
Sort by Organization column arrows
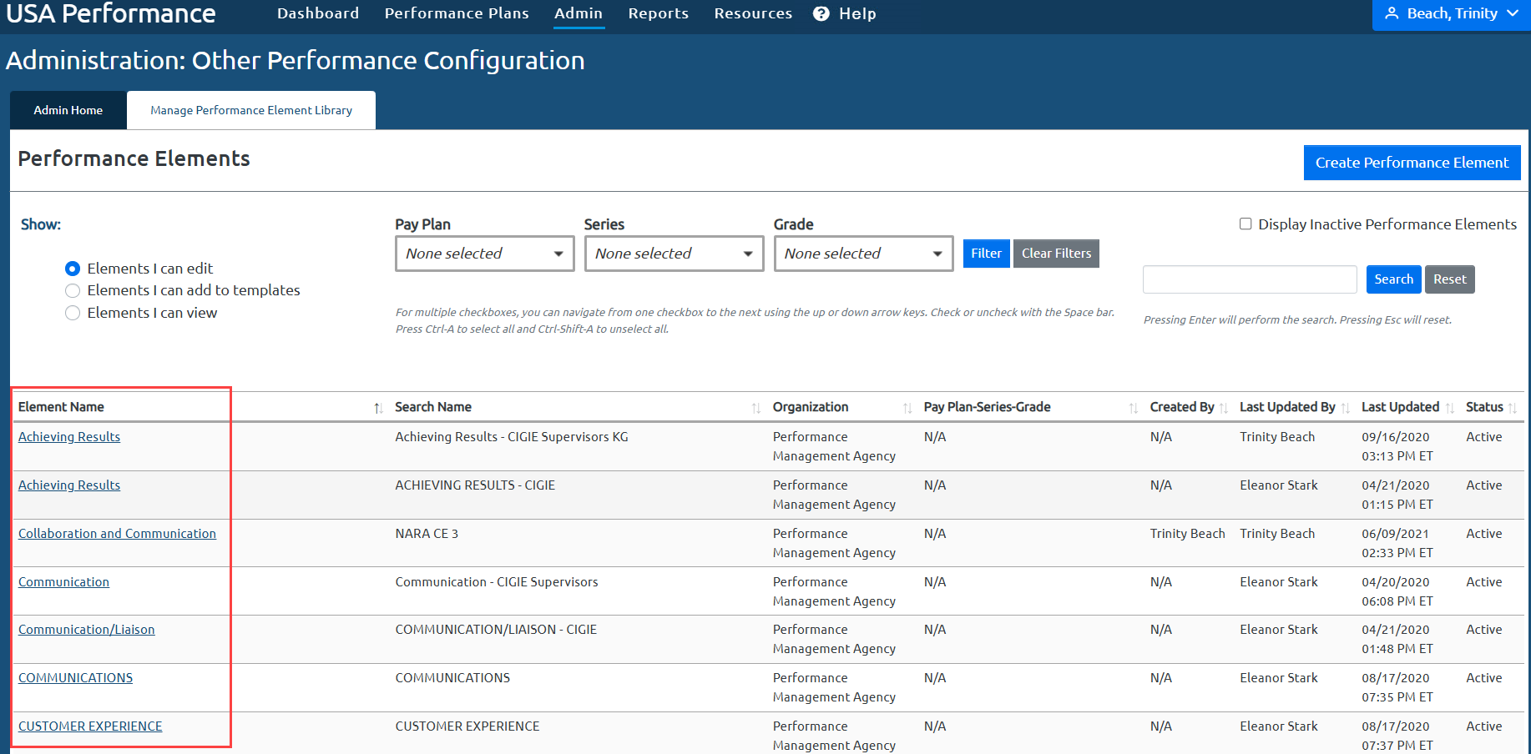pyautogui.click(x=907, y=408)
